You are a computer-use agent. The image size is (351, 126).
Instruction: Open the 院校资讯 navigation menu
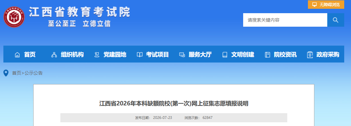coord(285,54)
